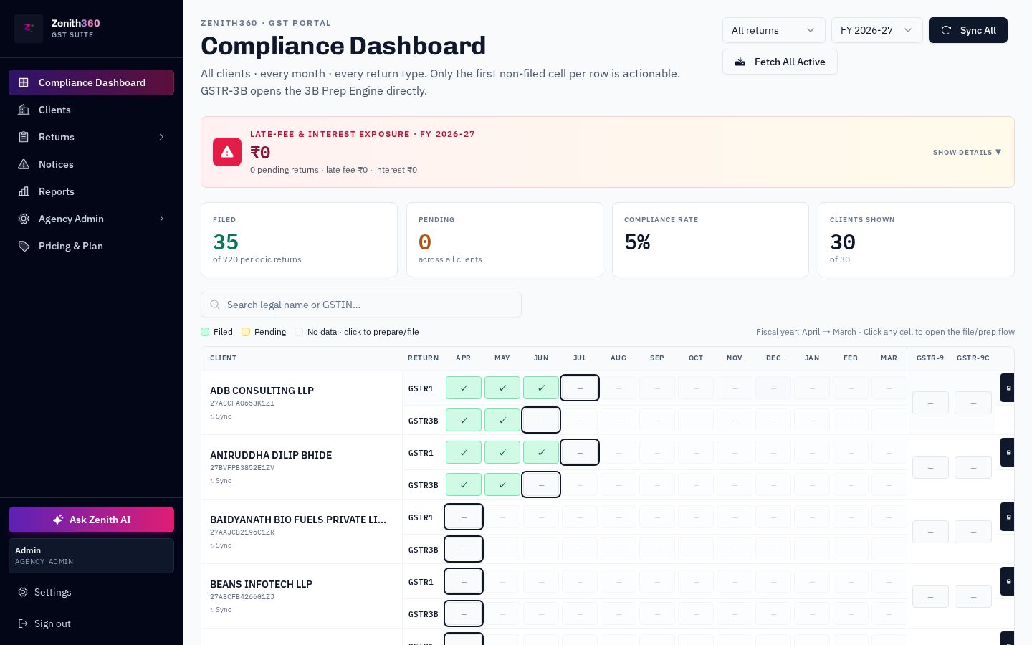Open Settings from the sidebar

[x=91, y=592]
